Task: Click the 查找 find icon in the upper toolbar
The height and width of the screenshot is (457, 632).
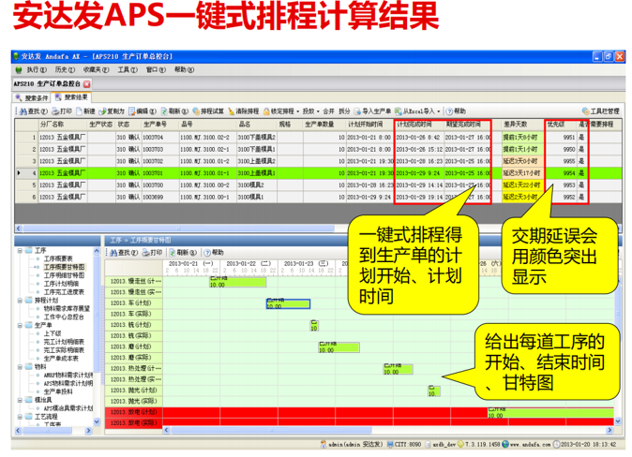Action: click(x=23, y=111)
